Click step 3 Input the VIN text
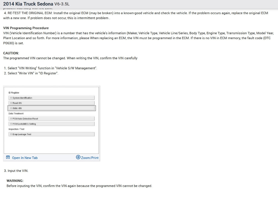 click(16, 171)
